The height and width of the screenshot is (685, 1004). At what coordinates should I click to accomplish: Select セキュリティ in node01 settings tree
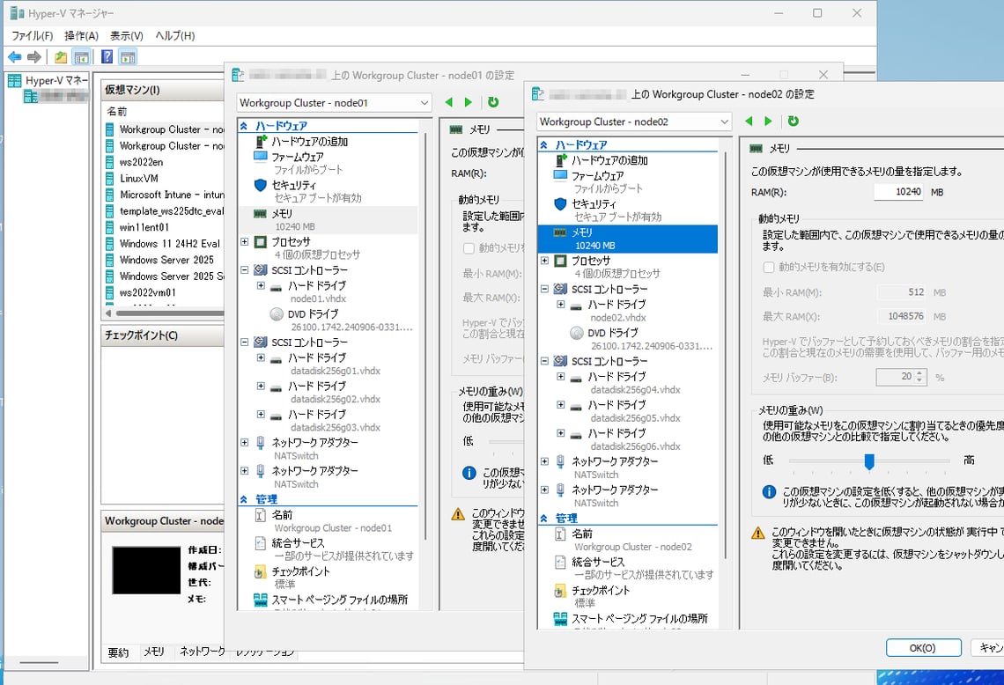(x=293, y=185)
